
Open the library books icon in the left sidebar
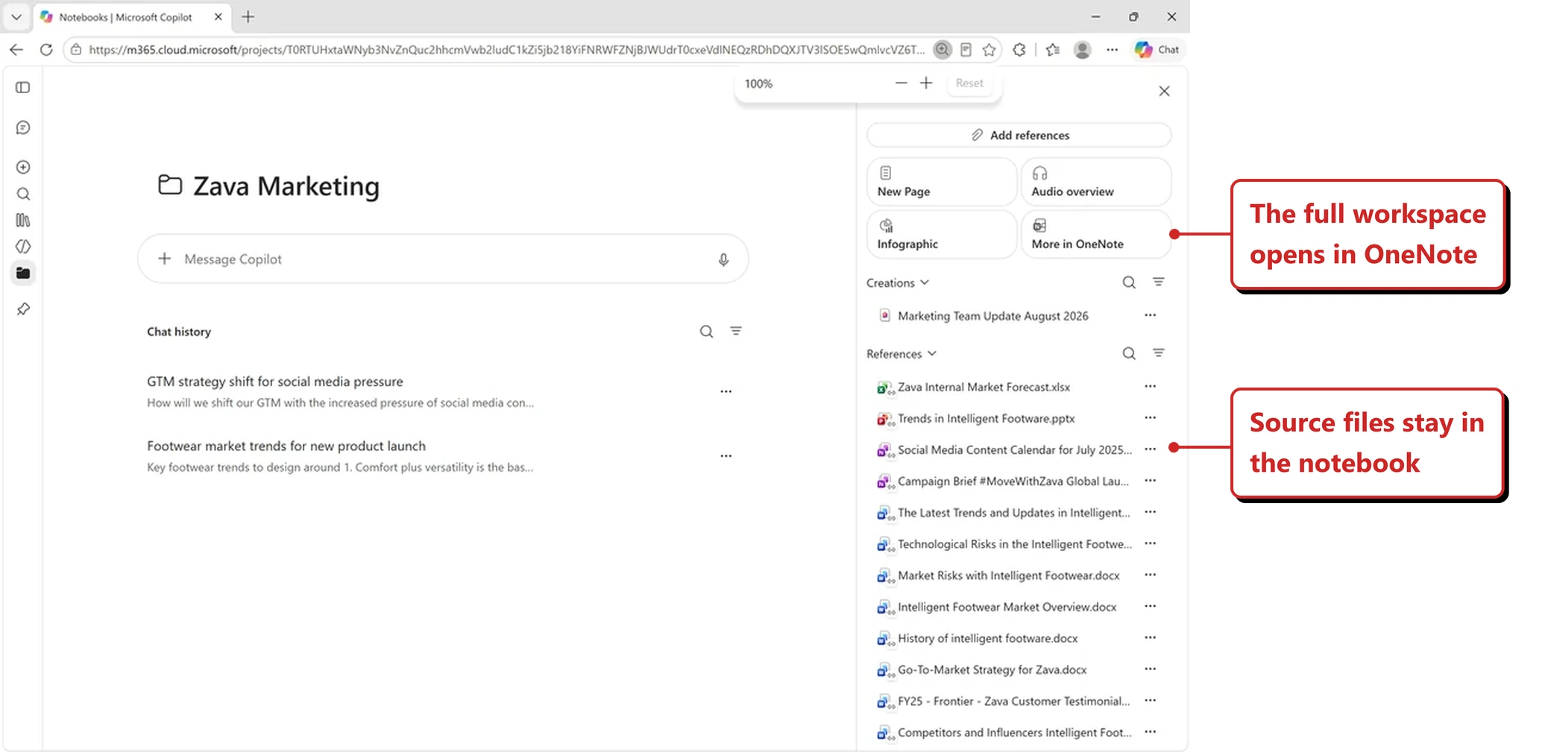23,220
